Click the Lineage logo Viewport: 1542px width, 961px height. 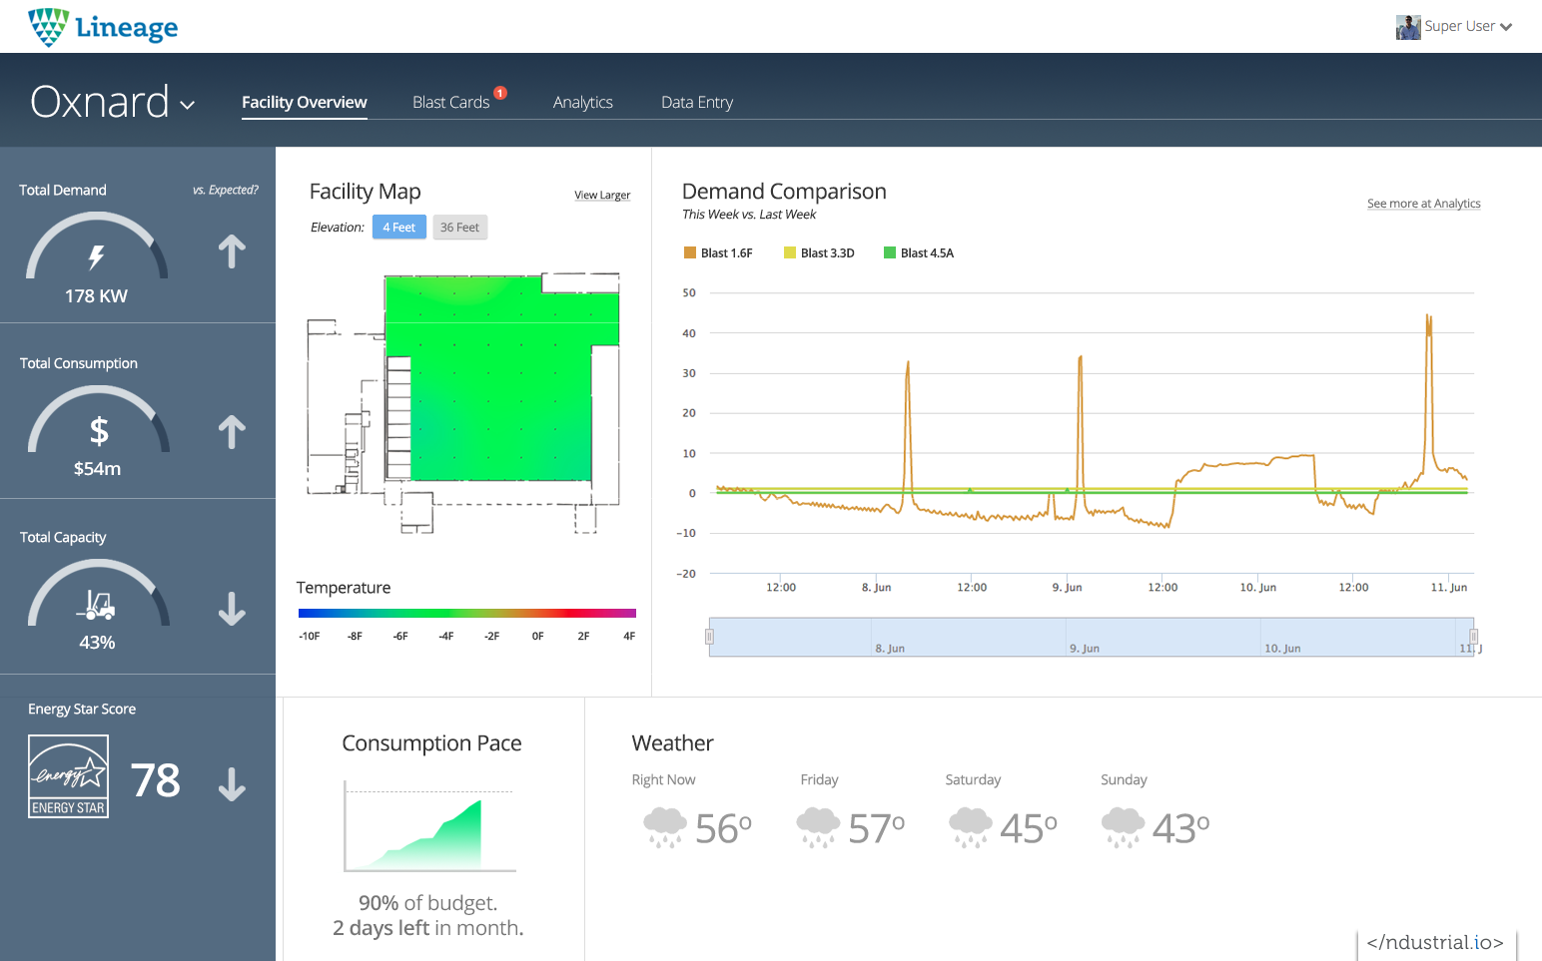pyautogui.click(x=103, y=27)
